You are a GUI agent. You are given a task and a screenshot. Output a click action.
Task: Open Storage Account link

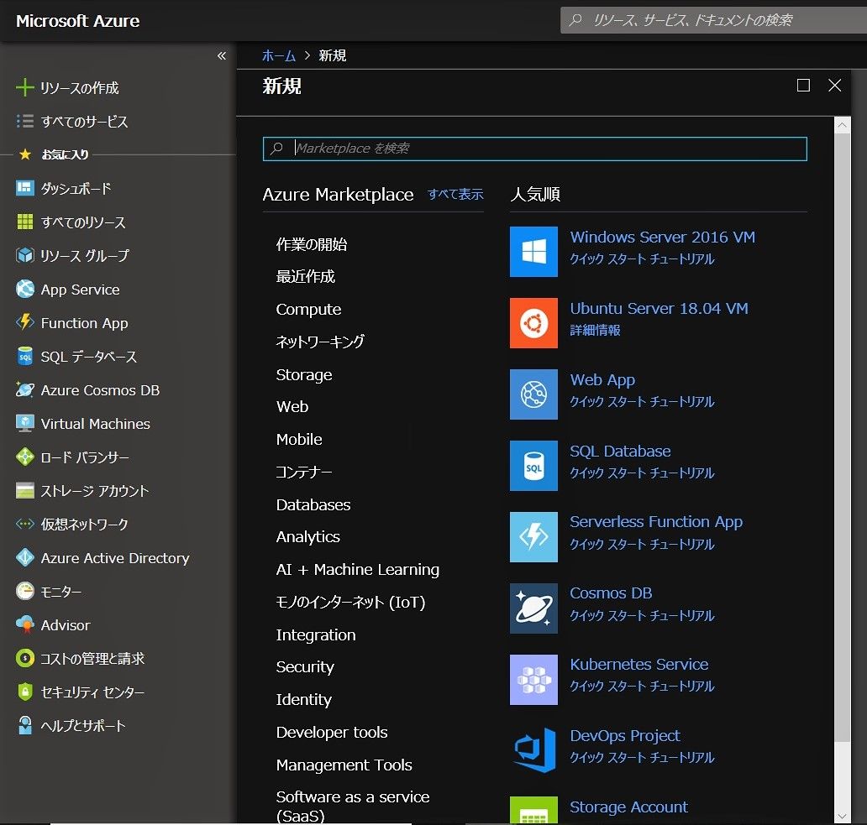click(628, 807)
